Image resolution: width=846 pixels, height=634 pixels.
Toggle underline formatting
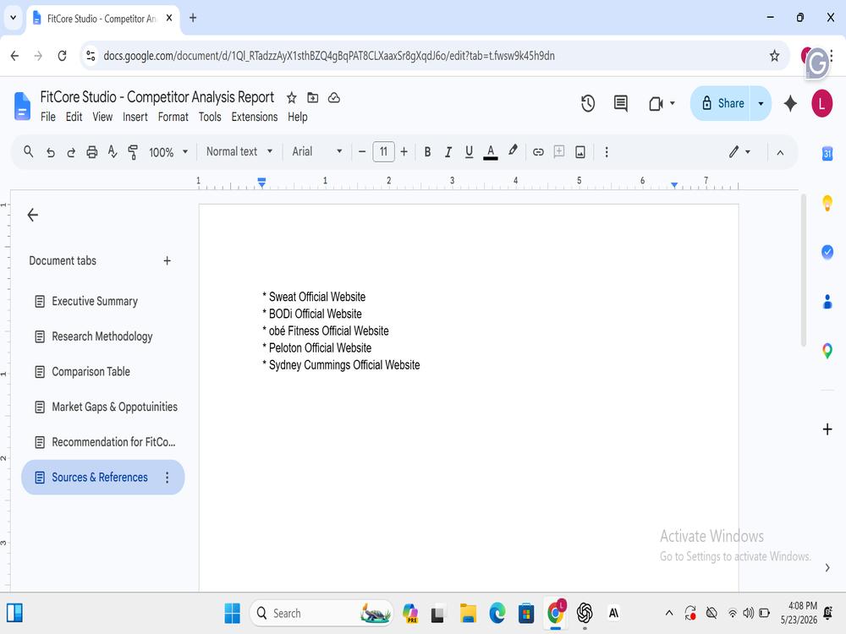coord(469,152)
